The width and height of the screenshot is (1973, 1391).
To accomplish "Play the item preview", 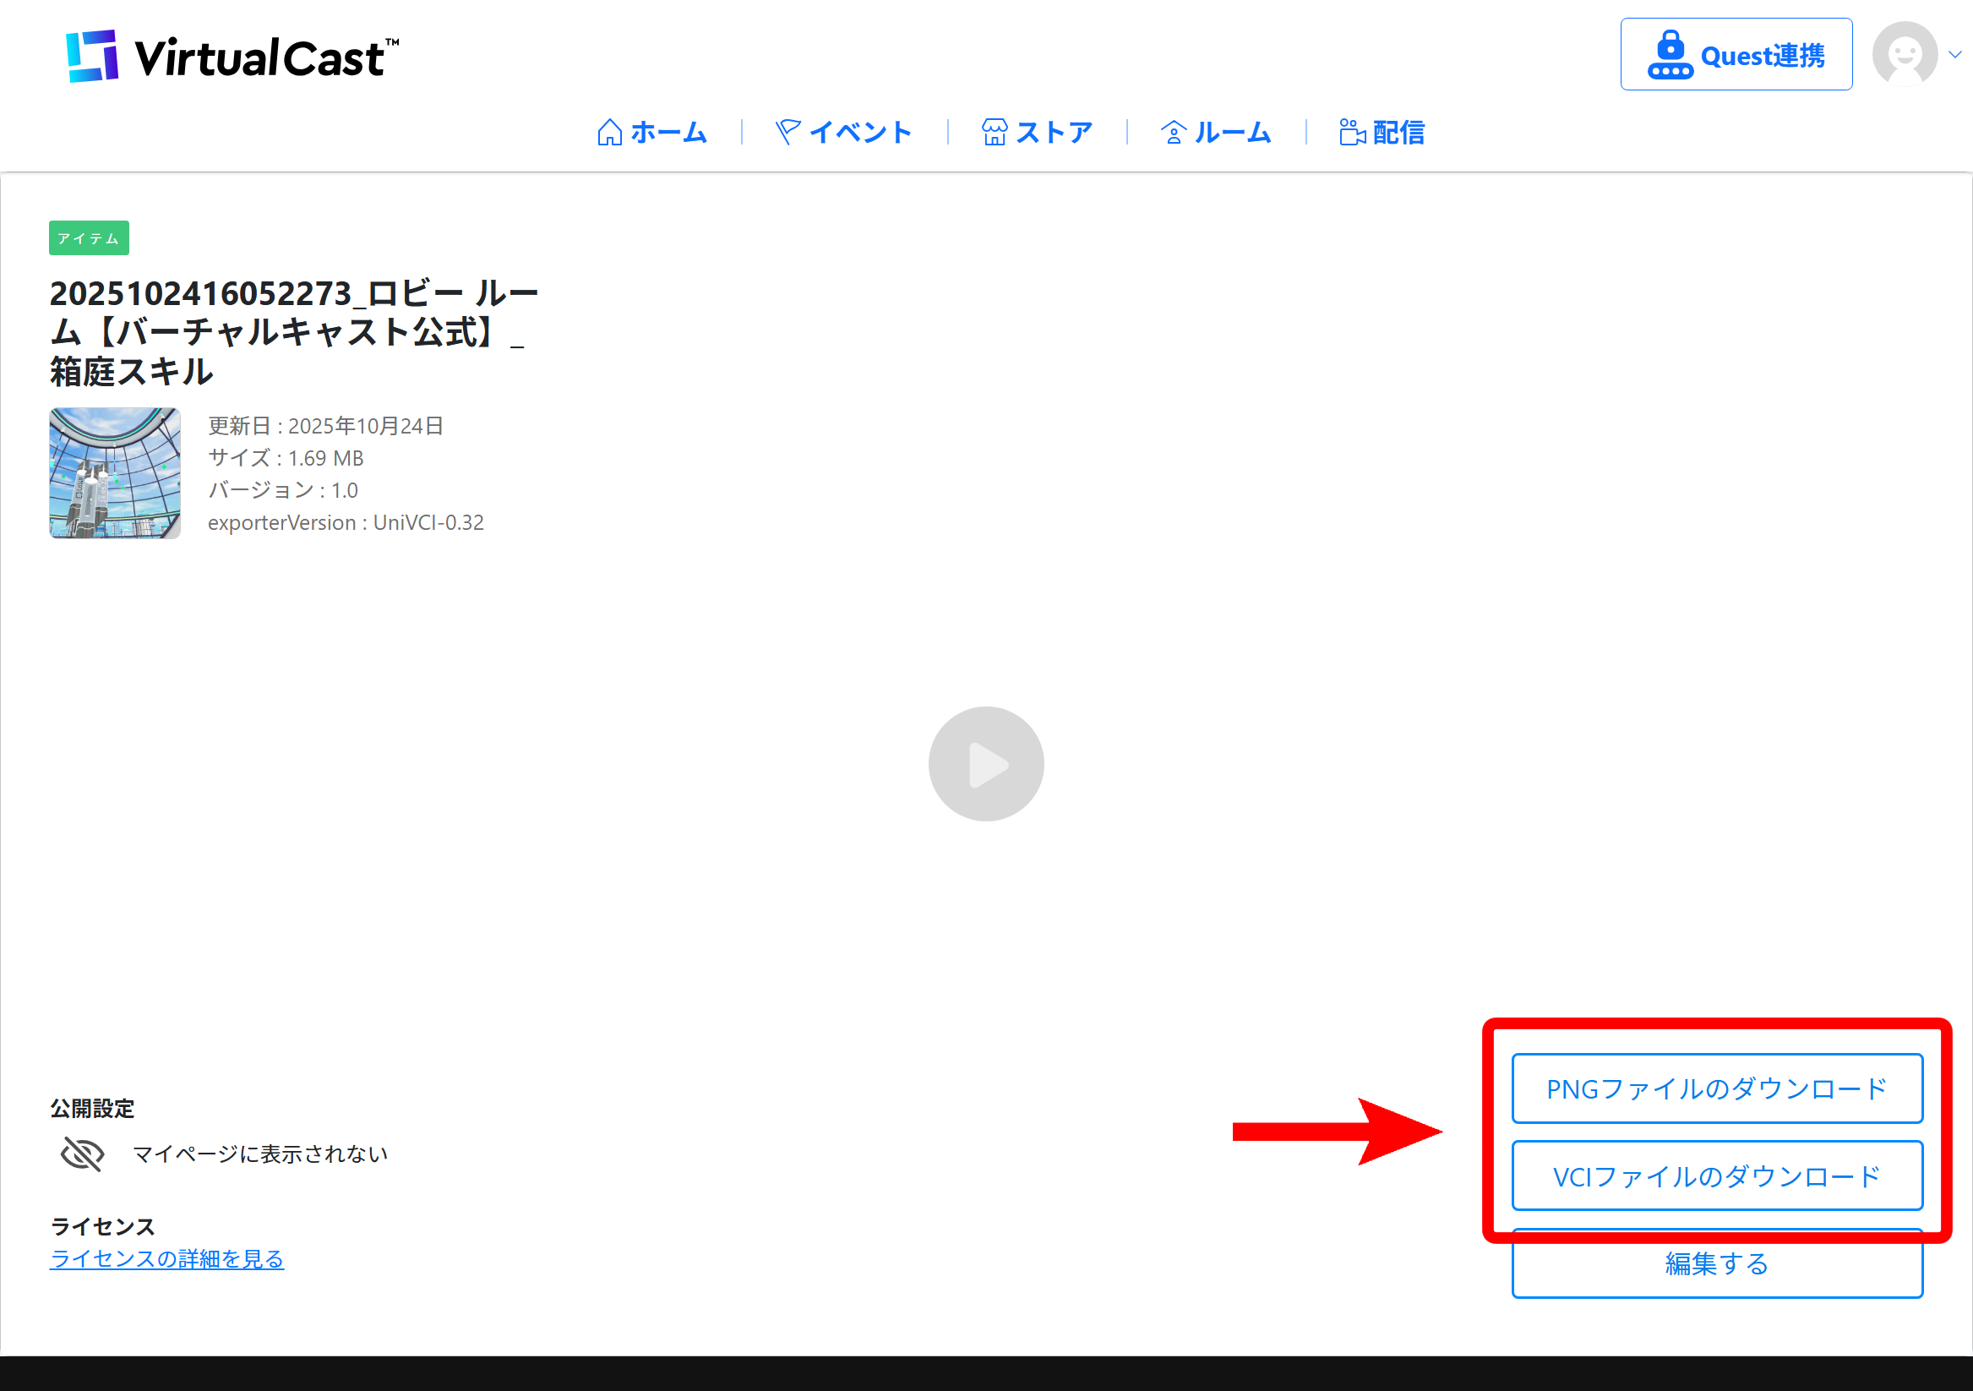I will coord(985,764).
